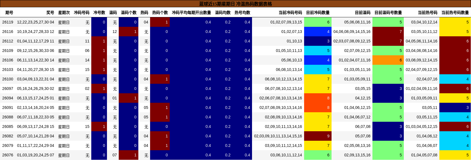471x160 pixels.
Task: Click cold numbers 02,03,09,10,11,13,14,15,16
Action: [x=278, y=136]
